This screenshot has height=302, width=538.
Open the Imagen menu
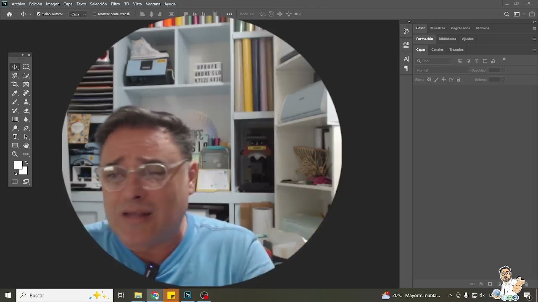pyautogui.click(x=53, y=4)
